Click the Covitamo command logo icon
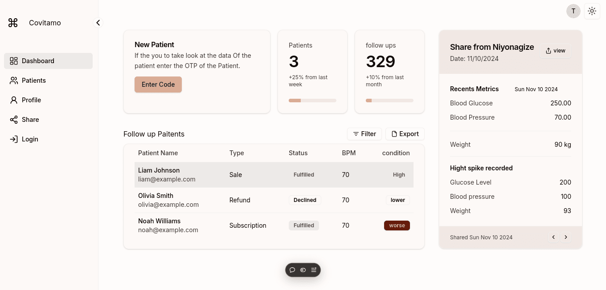This screenshot has height=290, width=606. tap(13, 23)
